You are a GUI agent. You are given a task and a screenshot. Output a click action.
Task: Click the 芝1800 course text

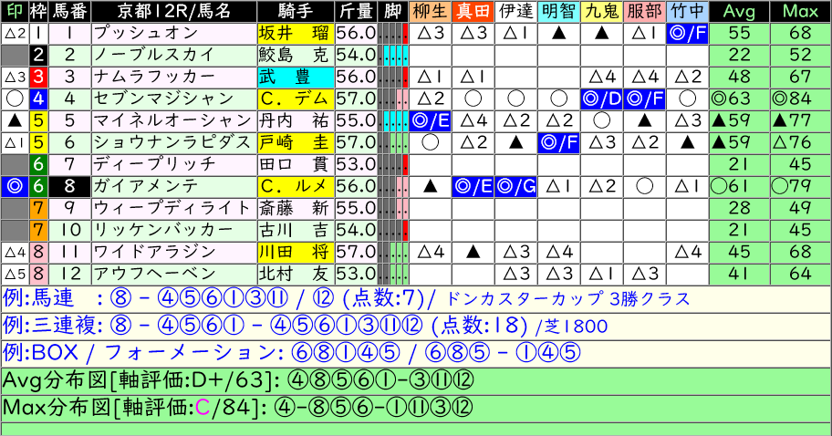(x=577, y=327)
